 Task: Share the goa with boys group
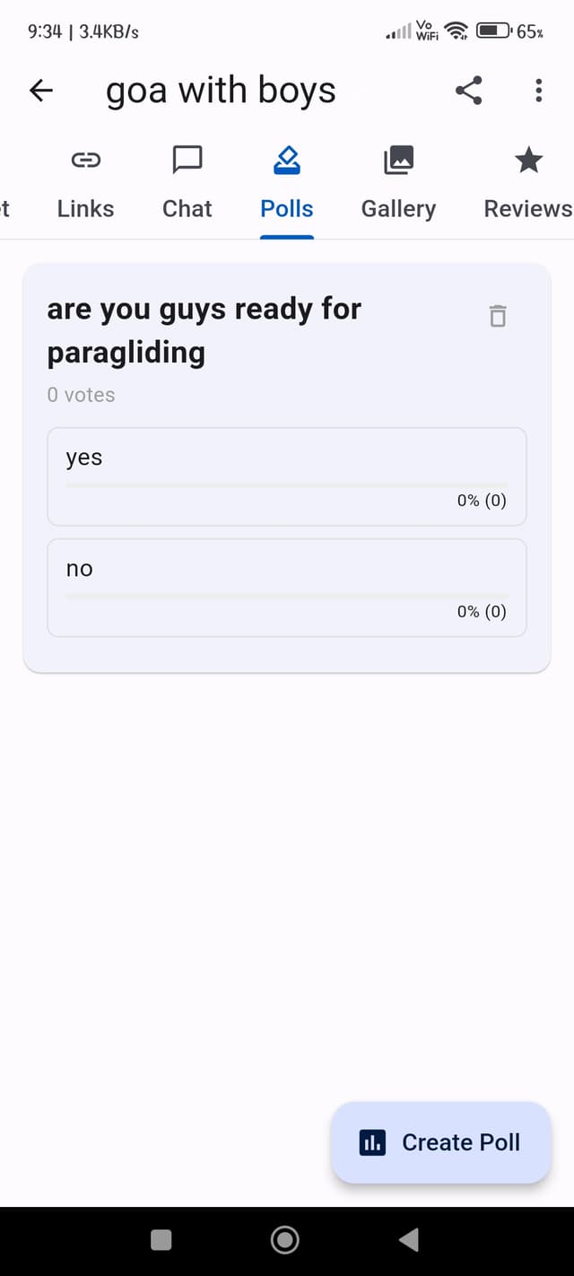pyautogui.click(x=468, y=90)
